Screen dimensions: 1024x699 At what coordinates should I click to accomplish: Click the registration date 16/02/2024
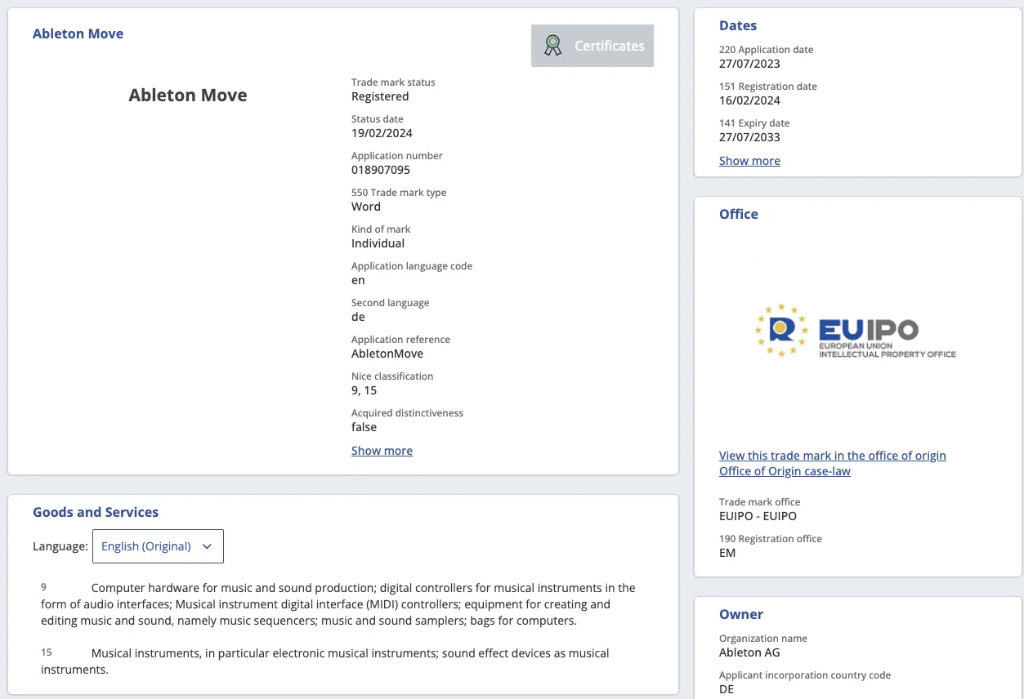749,100
